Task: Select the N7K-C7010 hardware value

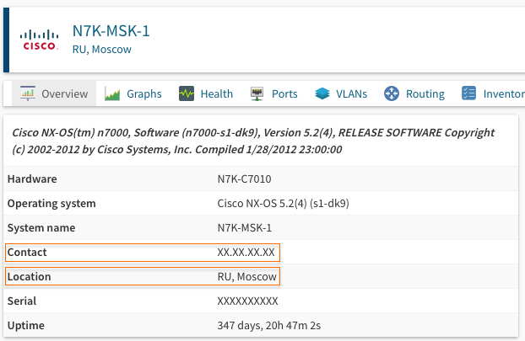Action: click(x=244, y=179)
